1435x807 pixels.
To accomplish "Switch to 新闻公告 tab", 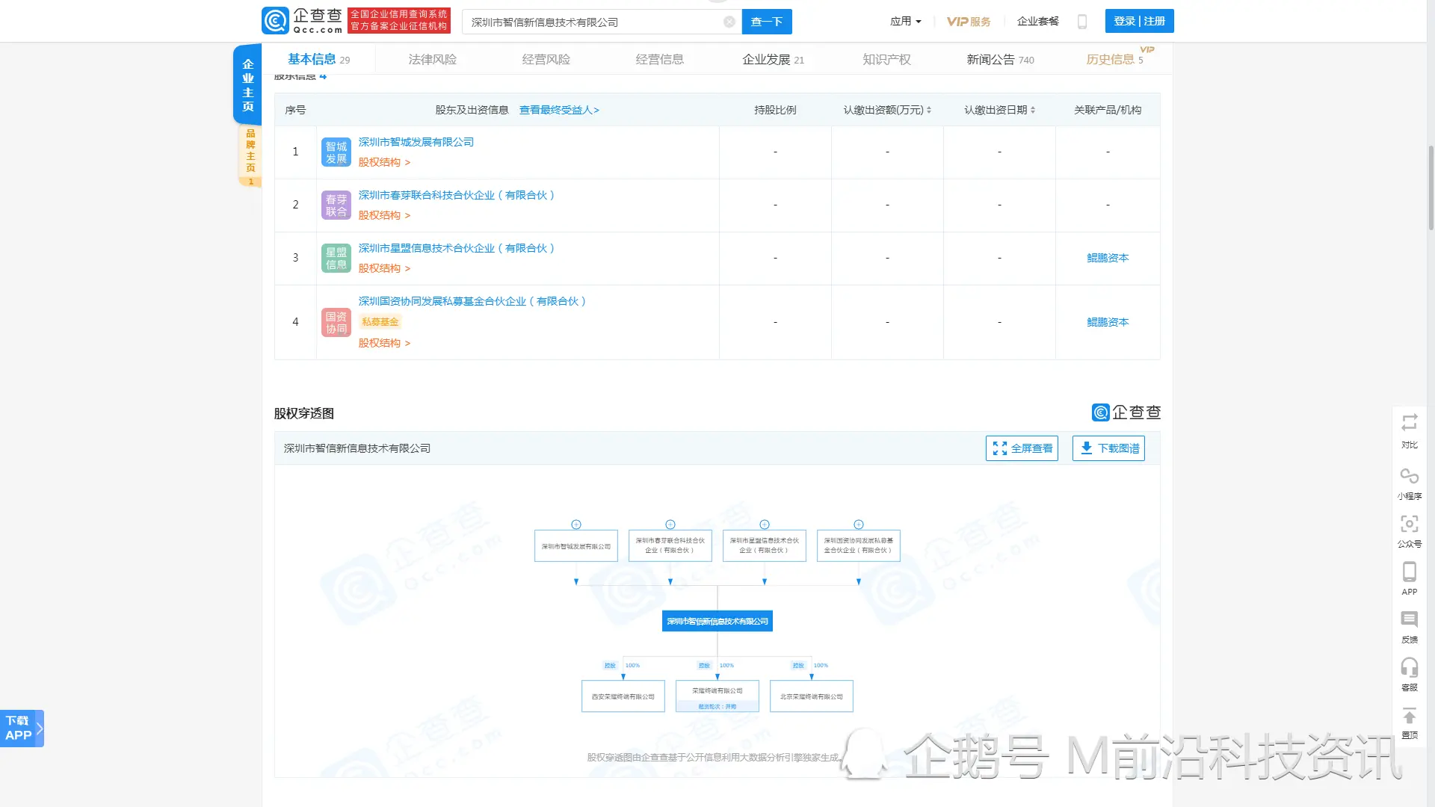I will point(1000,60).
